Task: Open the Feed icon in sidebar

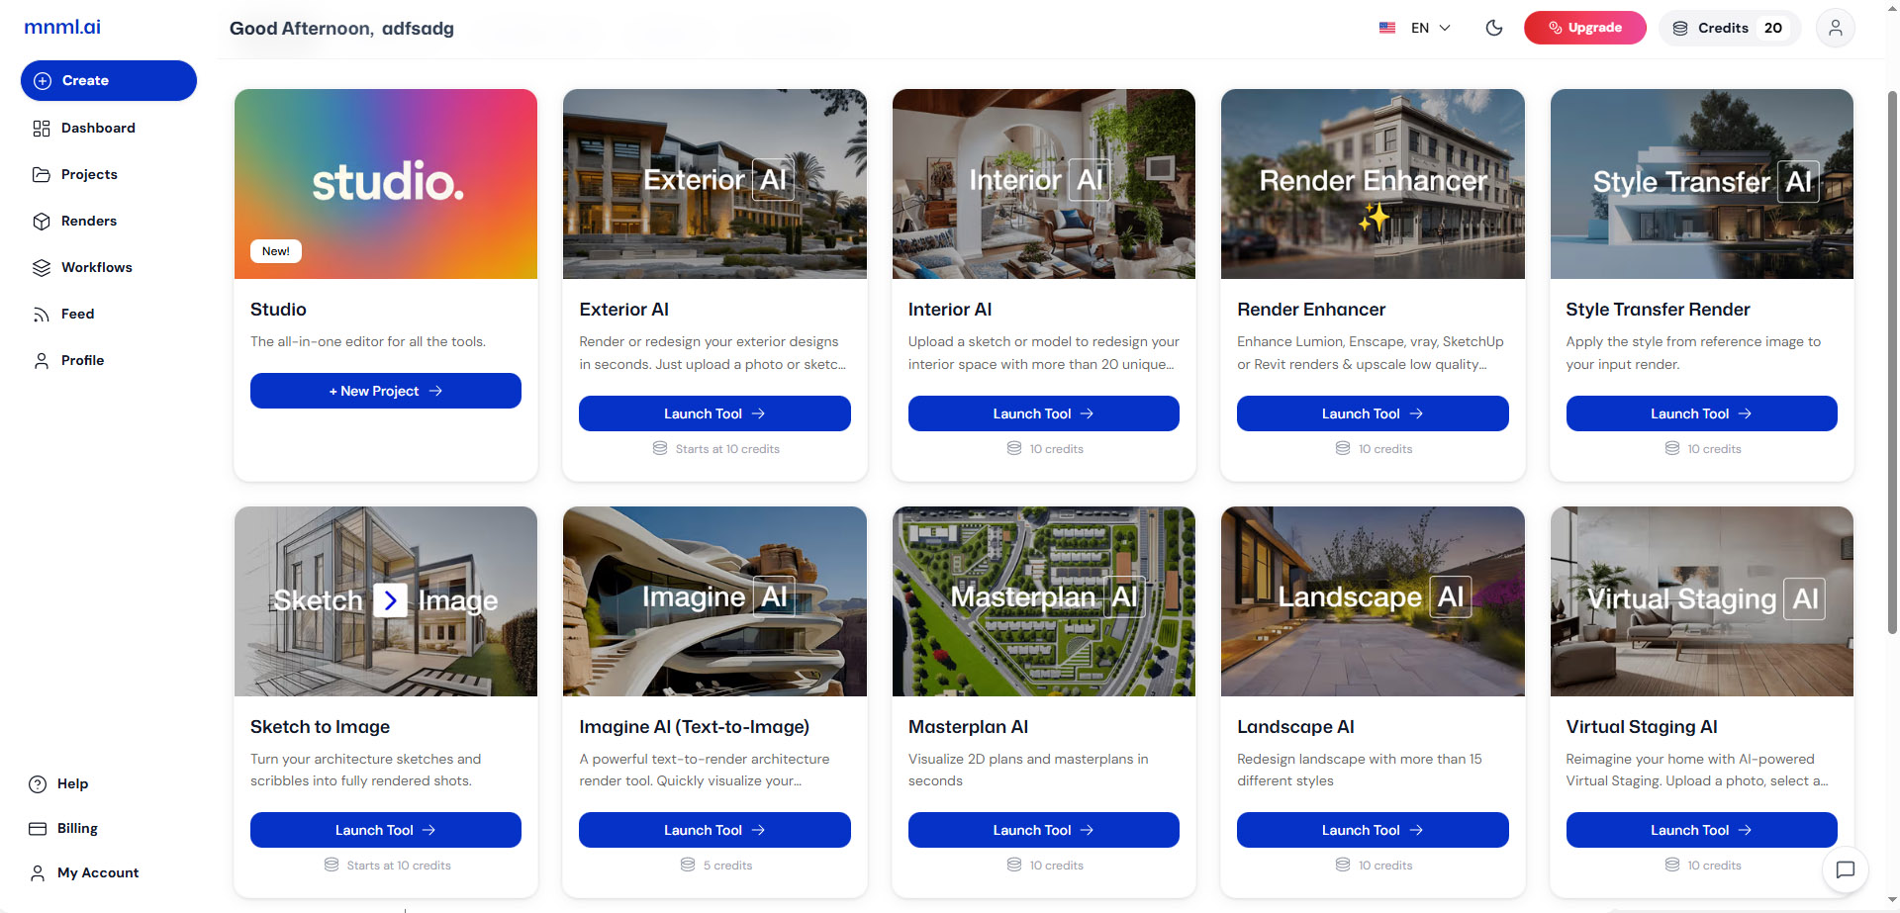Action: pyautogui.click(x=42, y=315)
